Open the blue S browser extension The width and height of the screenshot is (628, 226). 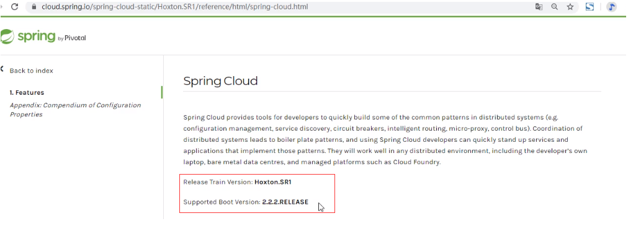coord(590,7)
